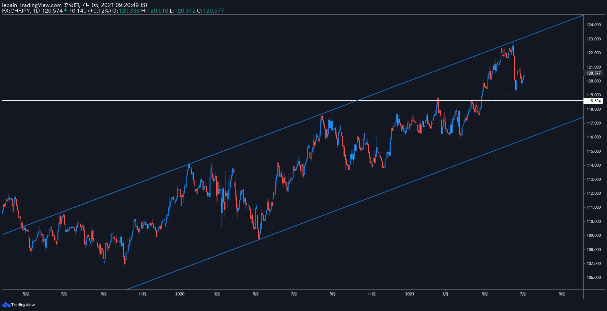Click the 121.000 price axis label

pyautogui.click(x=594, y=67)
